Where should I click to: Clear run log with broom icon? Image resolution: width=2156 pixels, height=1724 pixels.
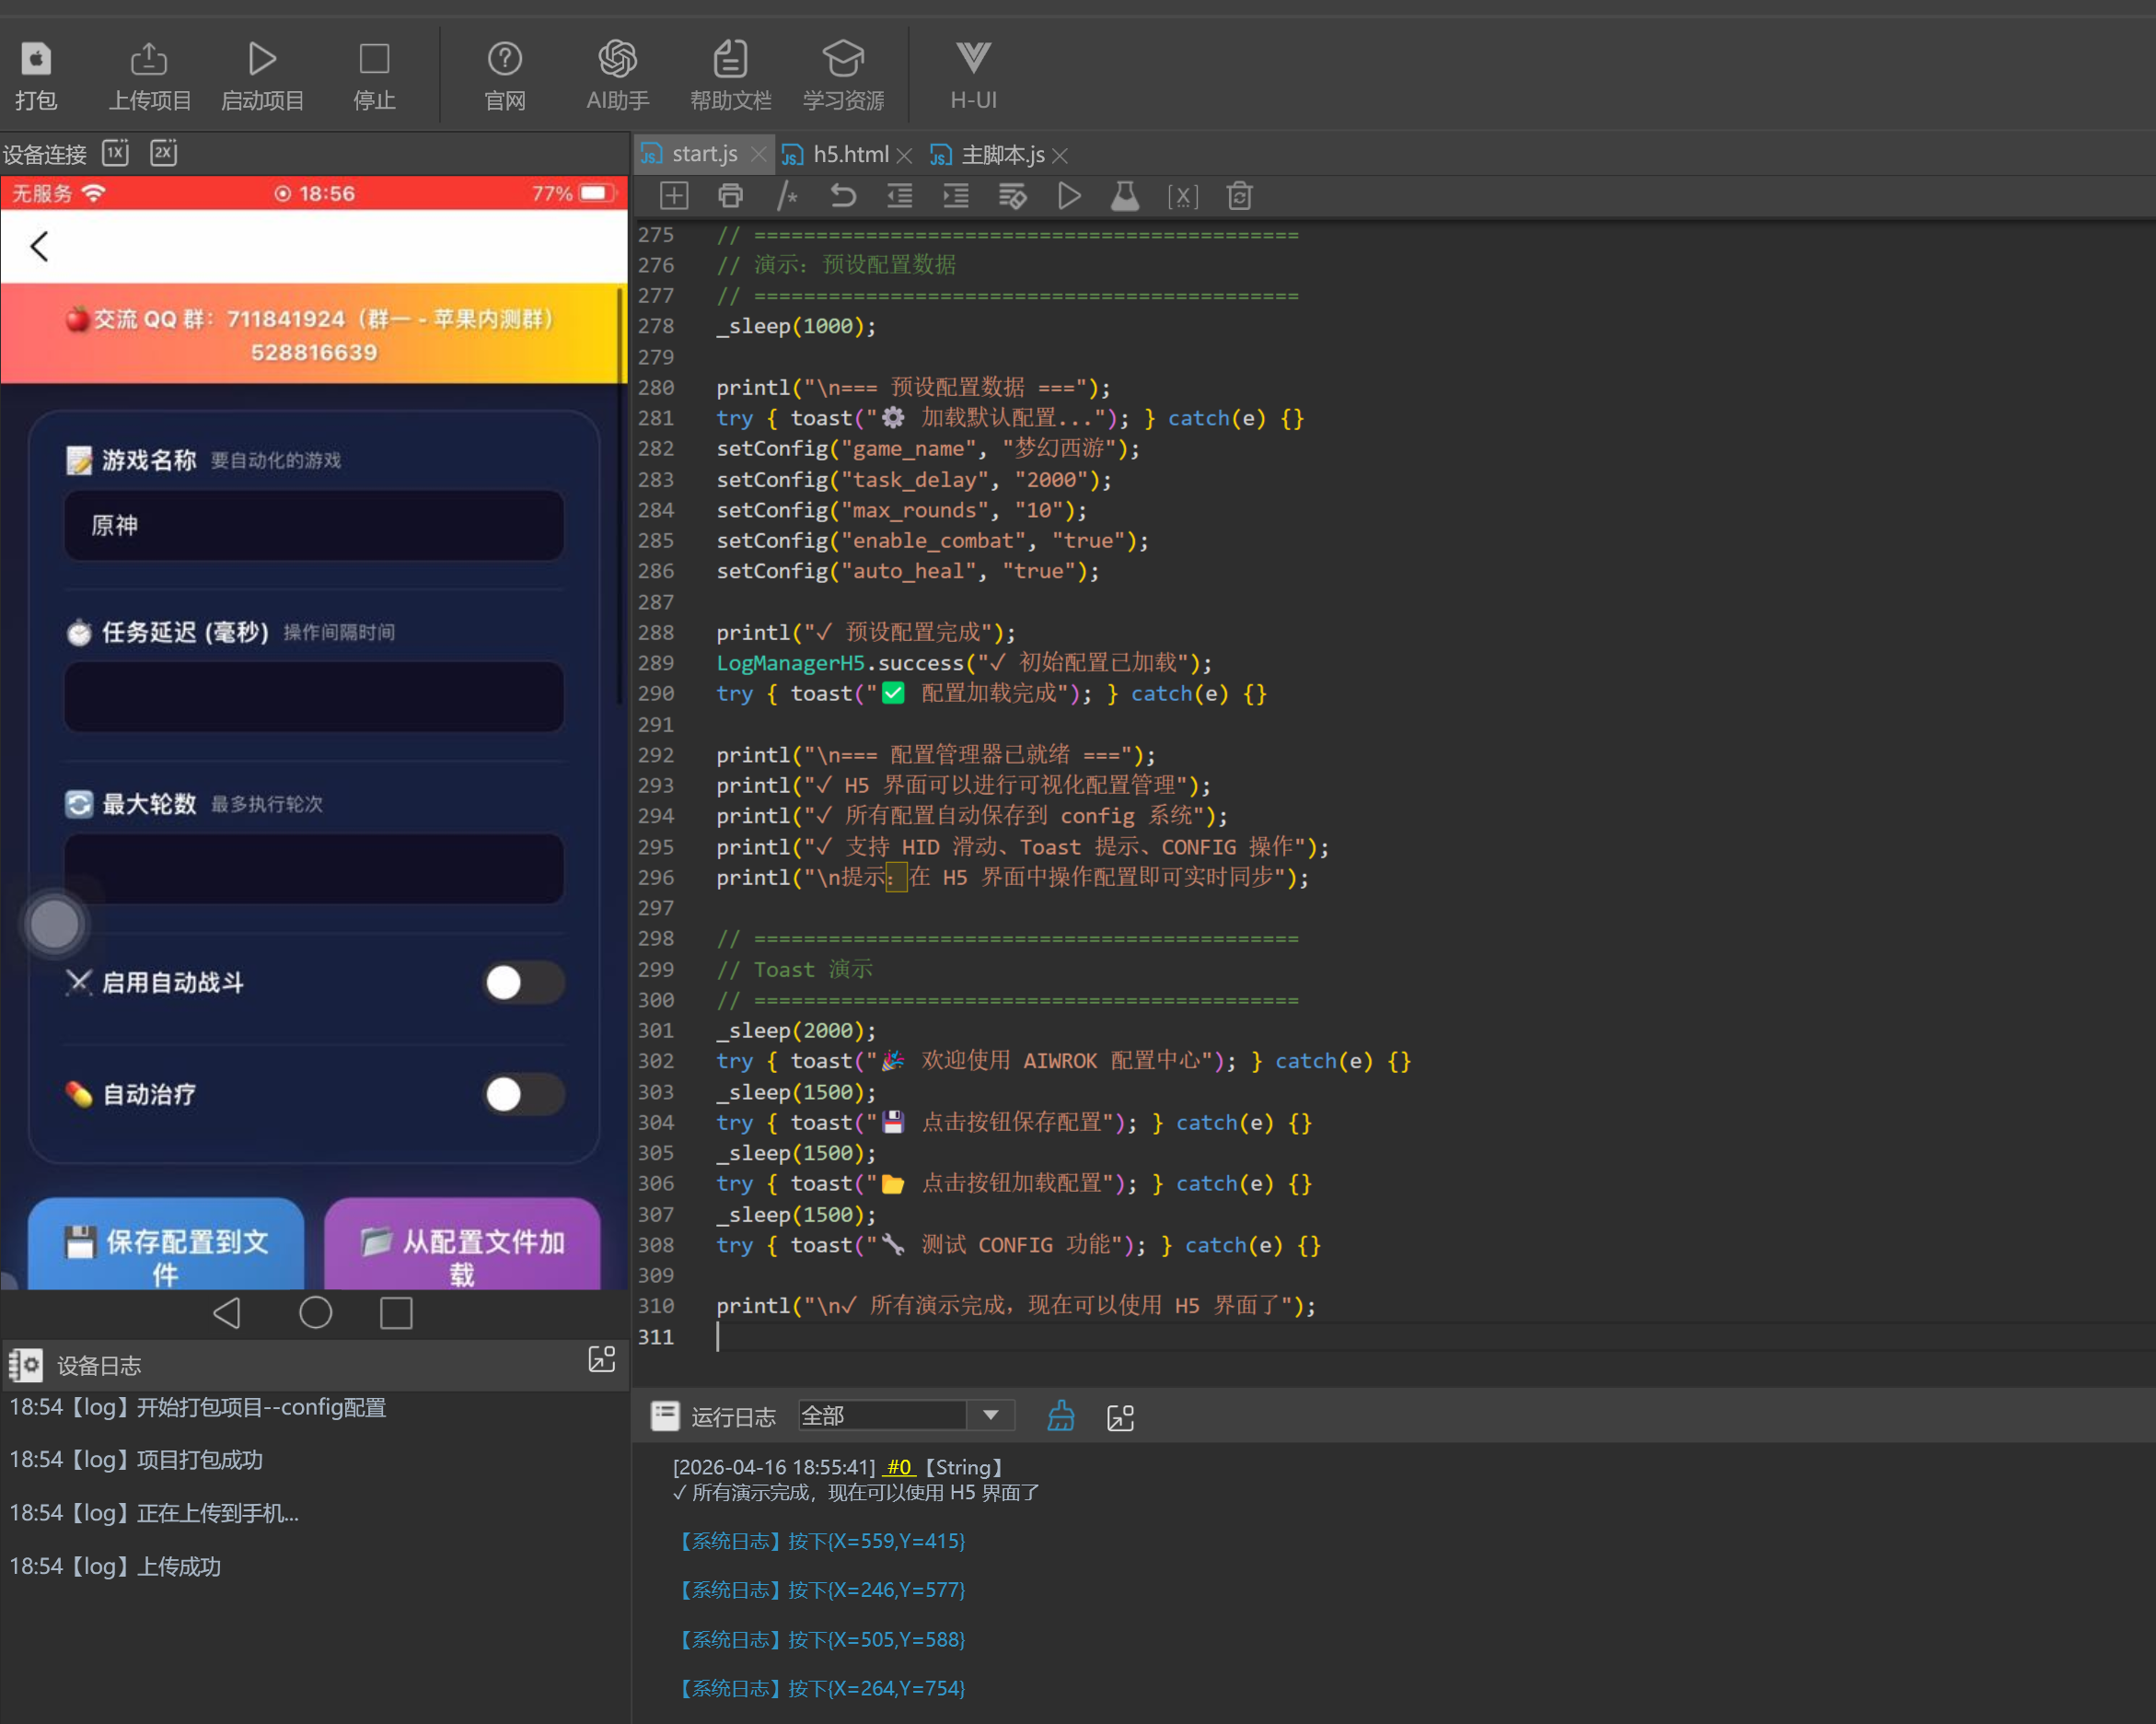pos(1061,1415)
